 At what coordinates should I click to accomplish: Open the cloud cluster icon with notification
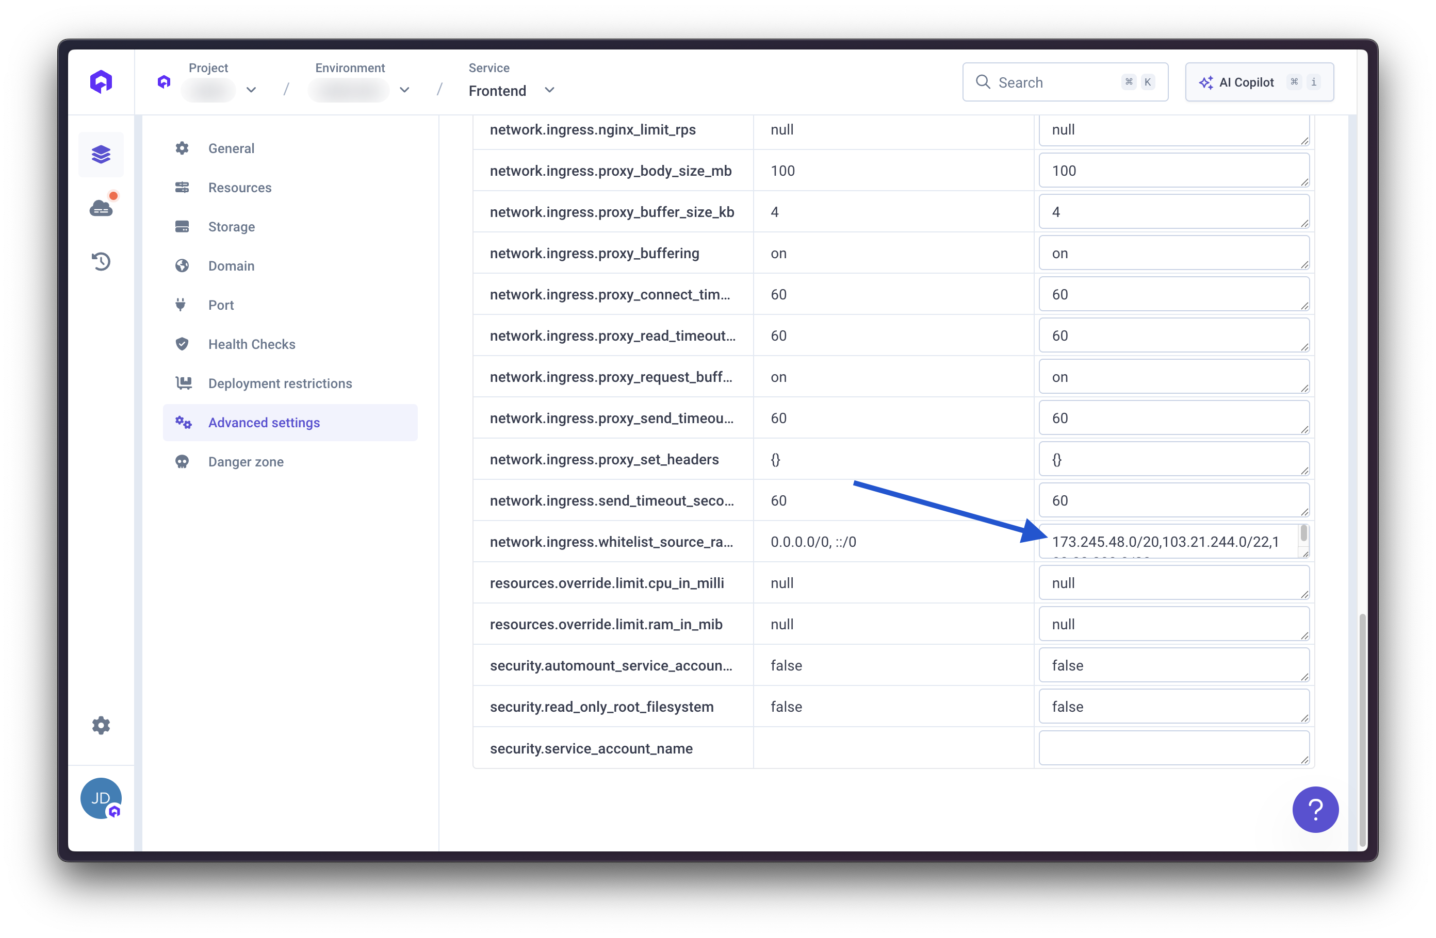[101, 208]
